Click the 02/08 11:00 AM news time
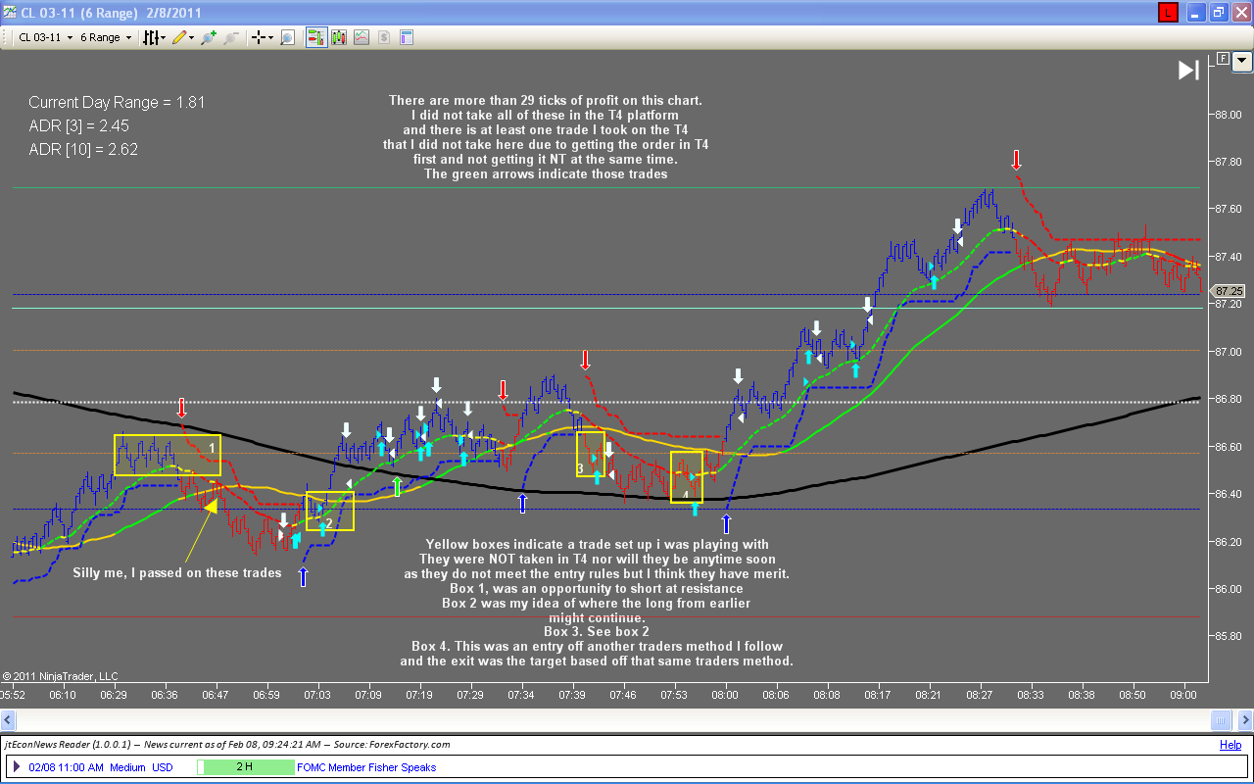This screenshot has height=784, width=1254. (x=66, y=767)
